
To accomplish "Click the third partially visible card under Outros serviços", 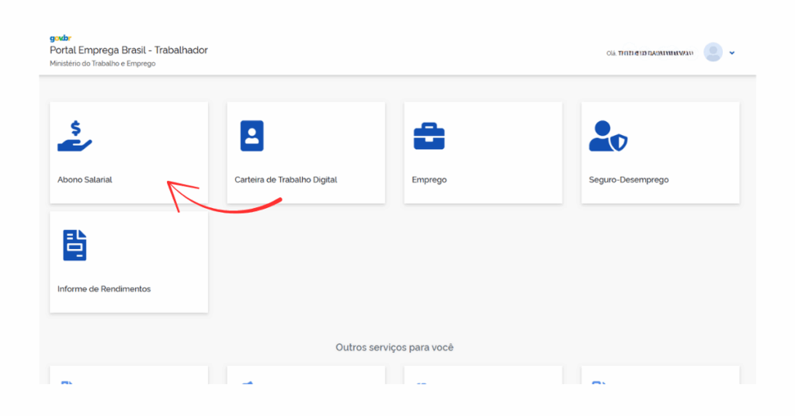I will 483,375.
